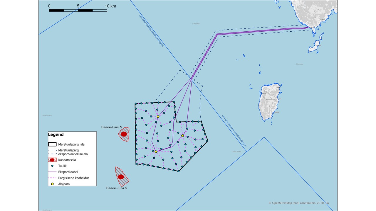Click the Saare-Liivi N label

(112, 127)
